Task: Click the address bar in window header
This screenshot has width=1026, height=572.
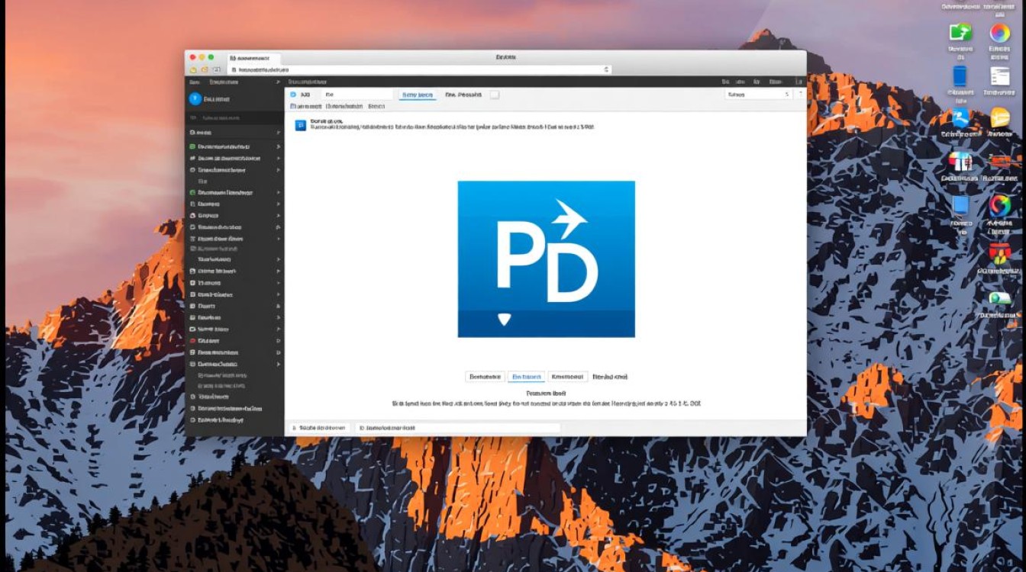Action: click(x=420, y=69)
